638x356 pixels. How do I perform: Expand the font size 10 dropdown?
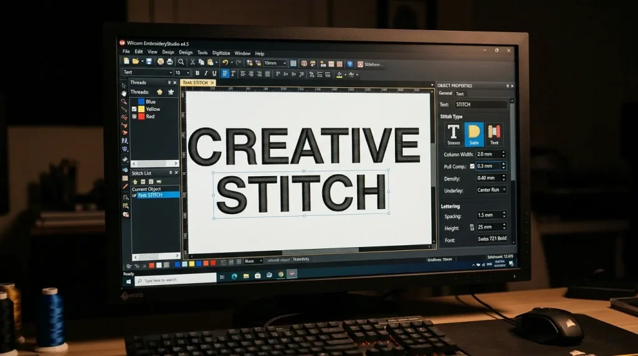[188, 73]
